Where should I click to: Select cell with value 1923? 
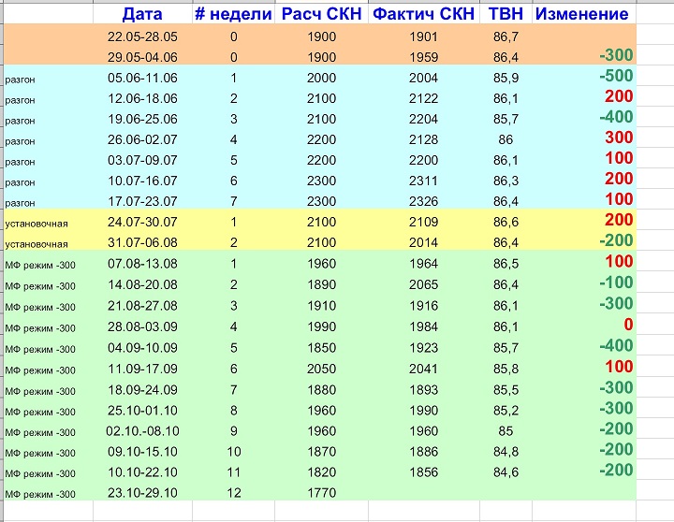click(x=424, y=348)
